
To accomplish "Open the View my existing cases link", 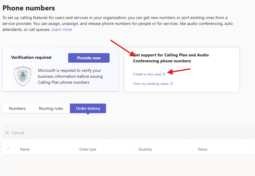I will pos(150,84).
